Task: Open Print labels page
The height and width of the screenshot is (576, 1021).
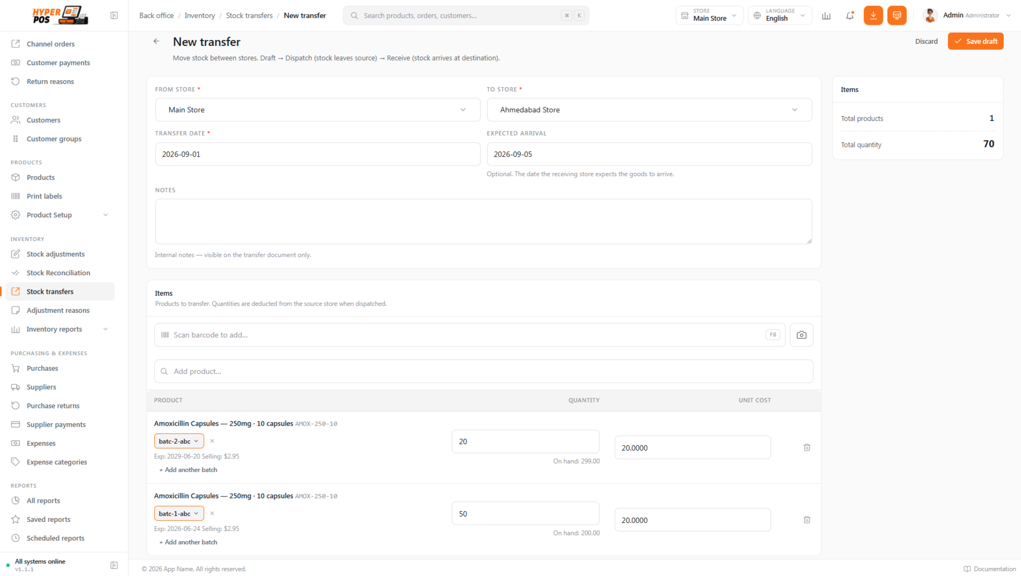Action: [x=60, y=196]
